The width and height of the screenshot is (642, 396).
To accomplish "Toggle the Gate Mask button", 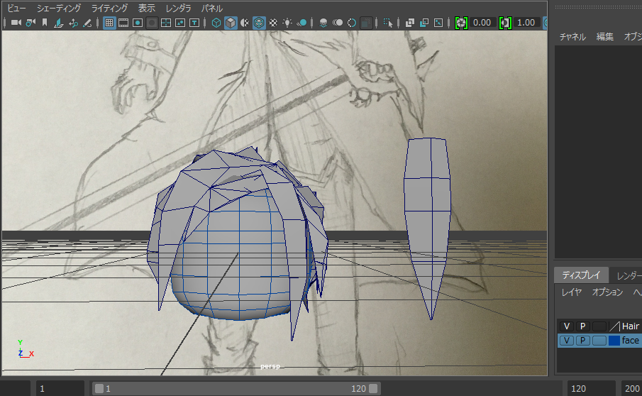I will tap(152, 23).
